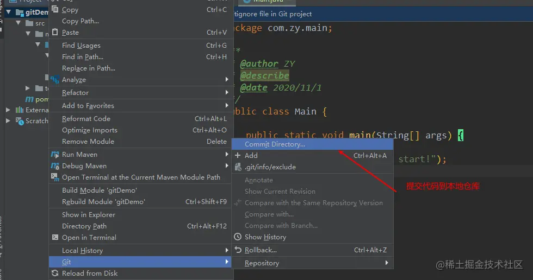This screenshot has height=280, width=533.
Task: Choose Copy Path from context menu
Action: click(x=140, y=21)
